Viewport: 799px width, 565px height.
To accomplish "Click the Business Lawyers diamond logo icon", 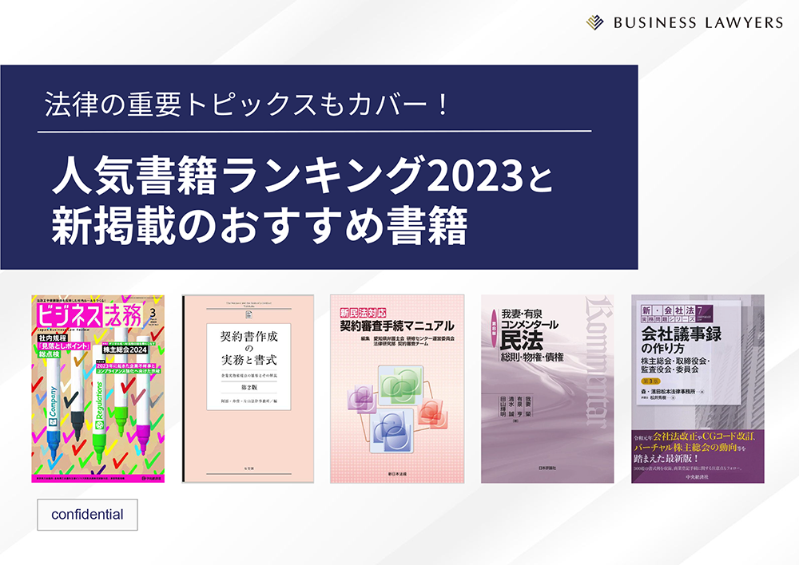I will pos(594,22).
